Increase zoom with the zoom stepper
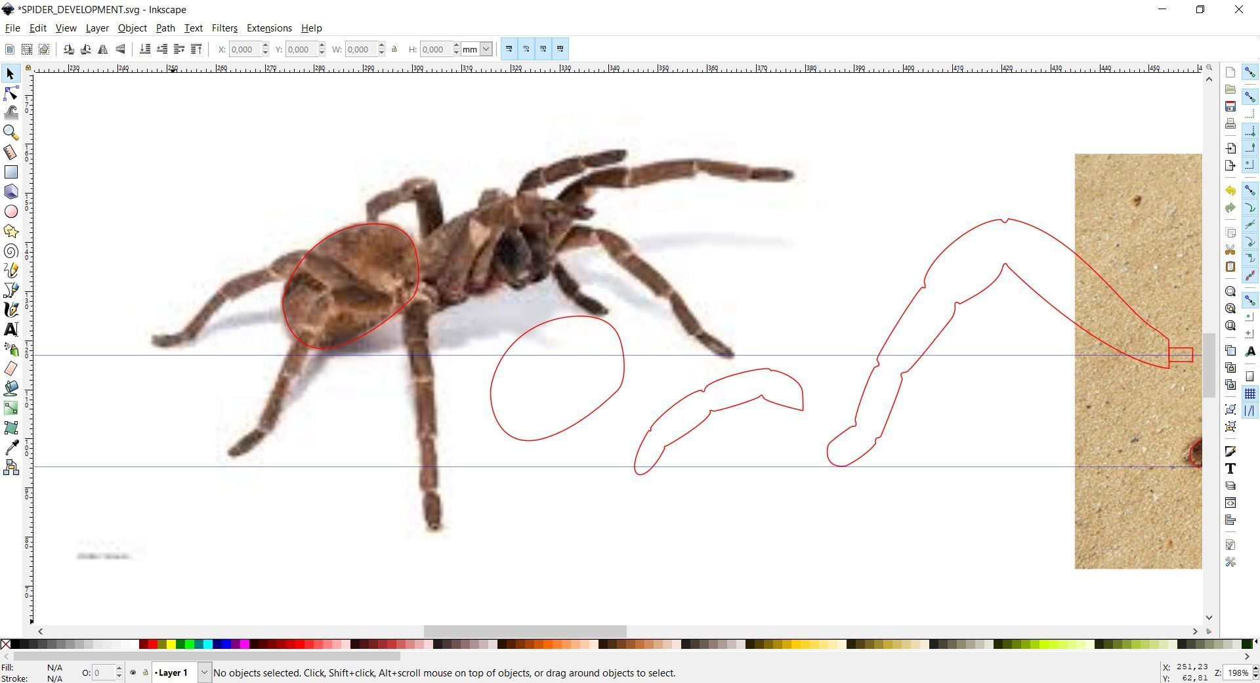1260x683 pixels. coord(1254,669)
